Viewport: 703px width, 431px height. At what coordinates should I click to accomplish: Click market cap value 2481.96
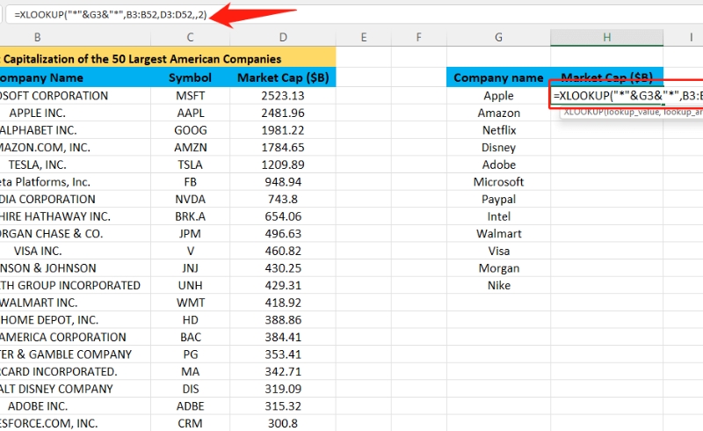(x=283, y=113)
